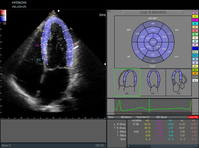
Task: Toggle the MAS segment button
Action: [195, 52]
